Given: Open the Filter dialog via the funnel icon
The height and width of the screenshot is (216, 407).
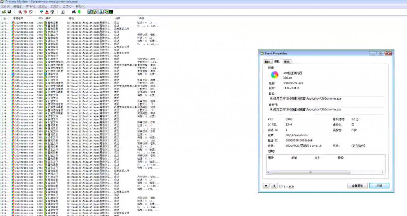Looking at the screenshot, I should (x=41, y=12).
